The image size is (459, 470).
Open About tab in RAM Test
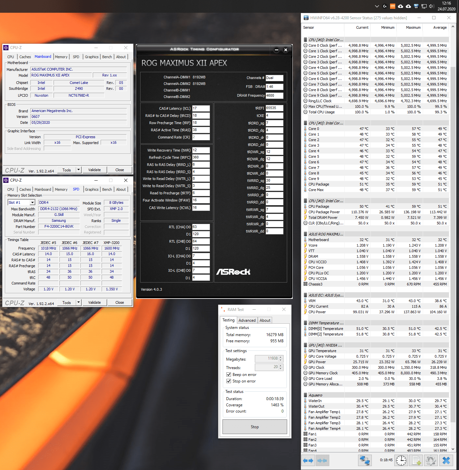(265, 320)
